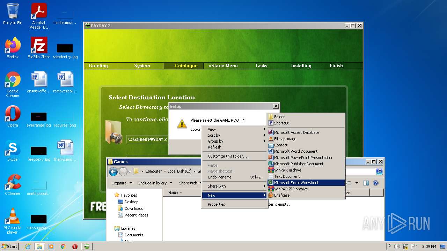447x251 pixels.
Task: Create new Microsoft PowerPoint Presentation
Action: [306, 158]
